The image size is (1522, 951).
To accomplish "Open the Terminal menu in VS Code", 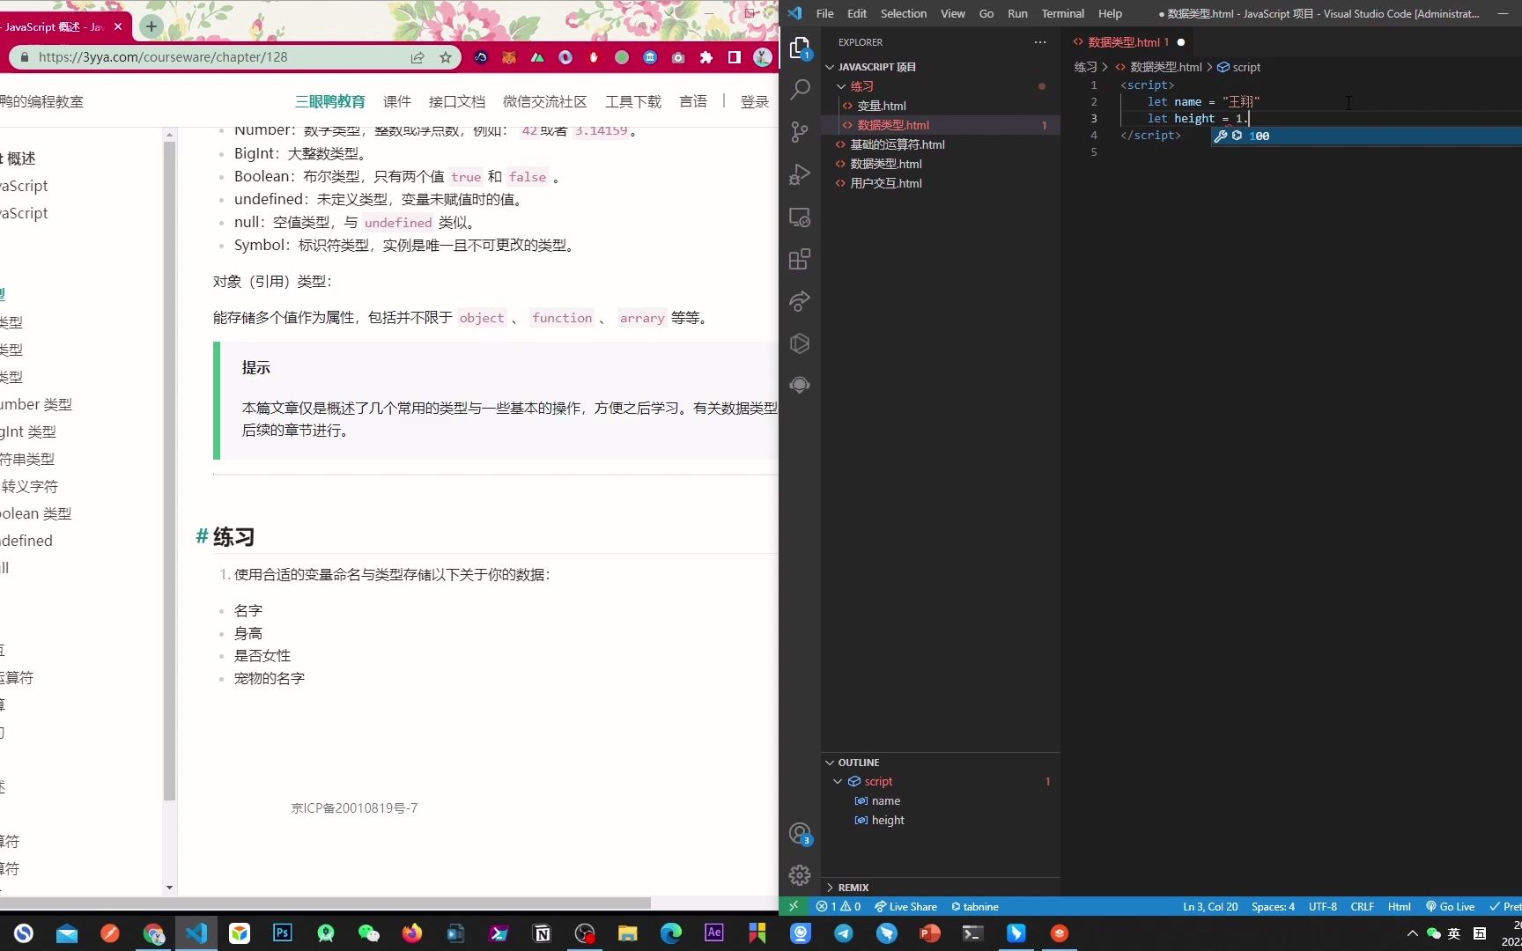I will click(x=1062, y=13).
